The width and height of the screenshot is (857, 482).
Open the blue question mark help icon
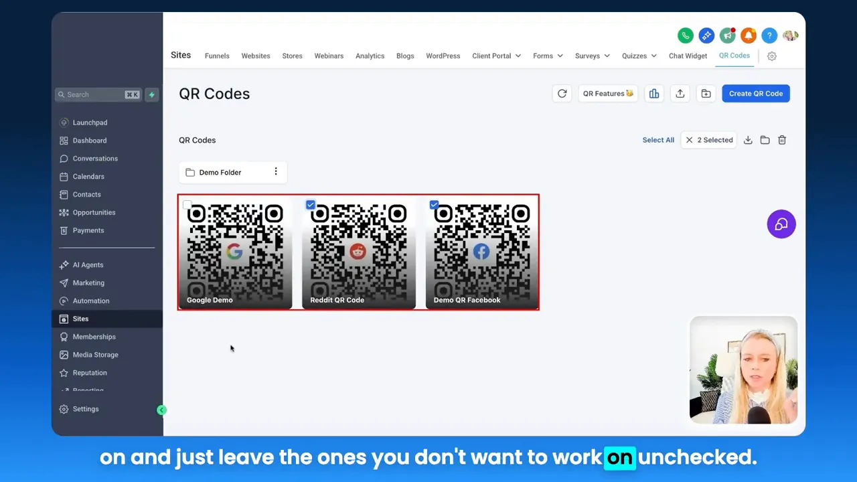pos(769,35)
